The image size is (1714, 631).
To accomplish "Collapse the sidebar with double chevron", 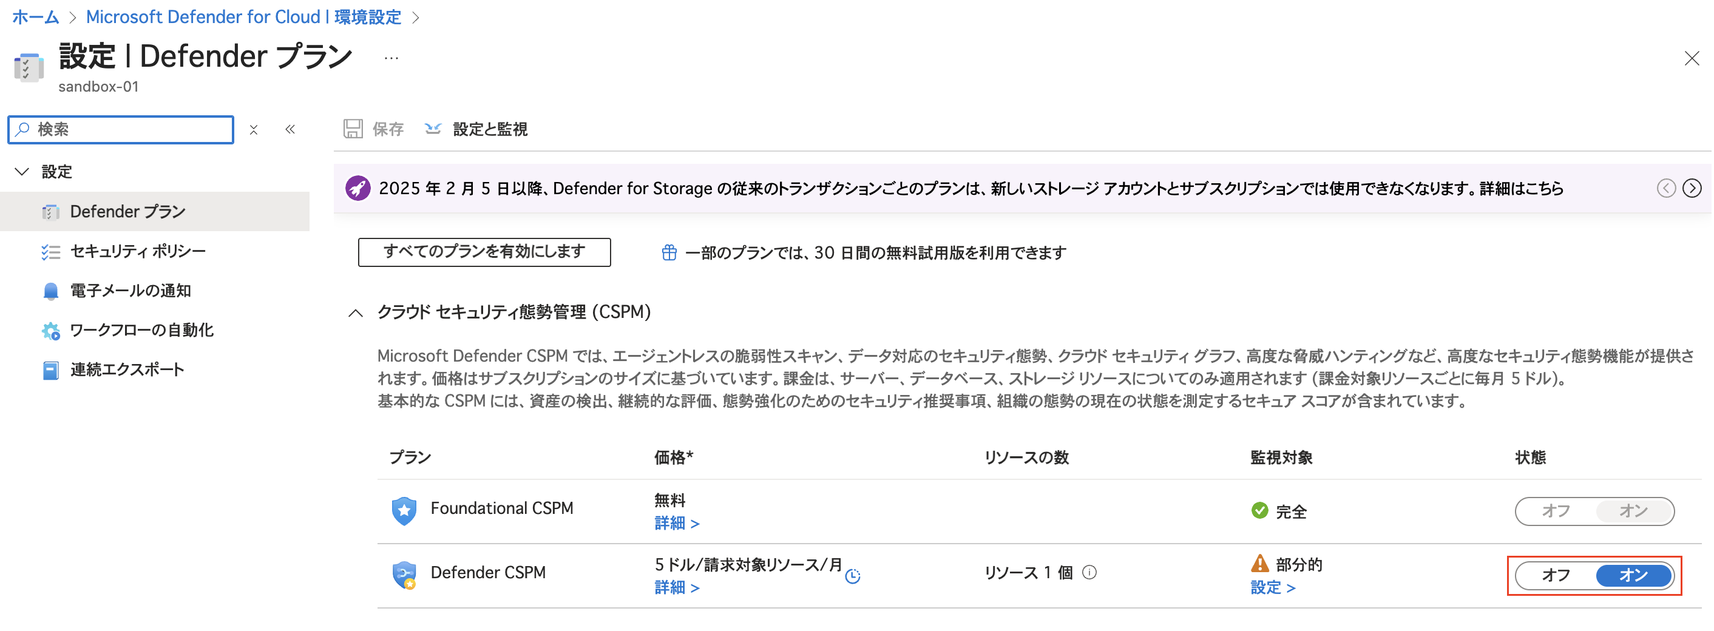I will tap(290, 129).
